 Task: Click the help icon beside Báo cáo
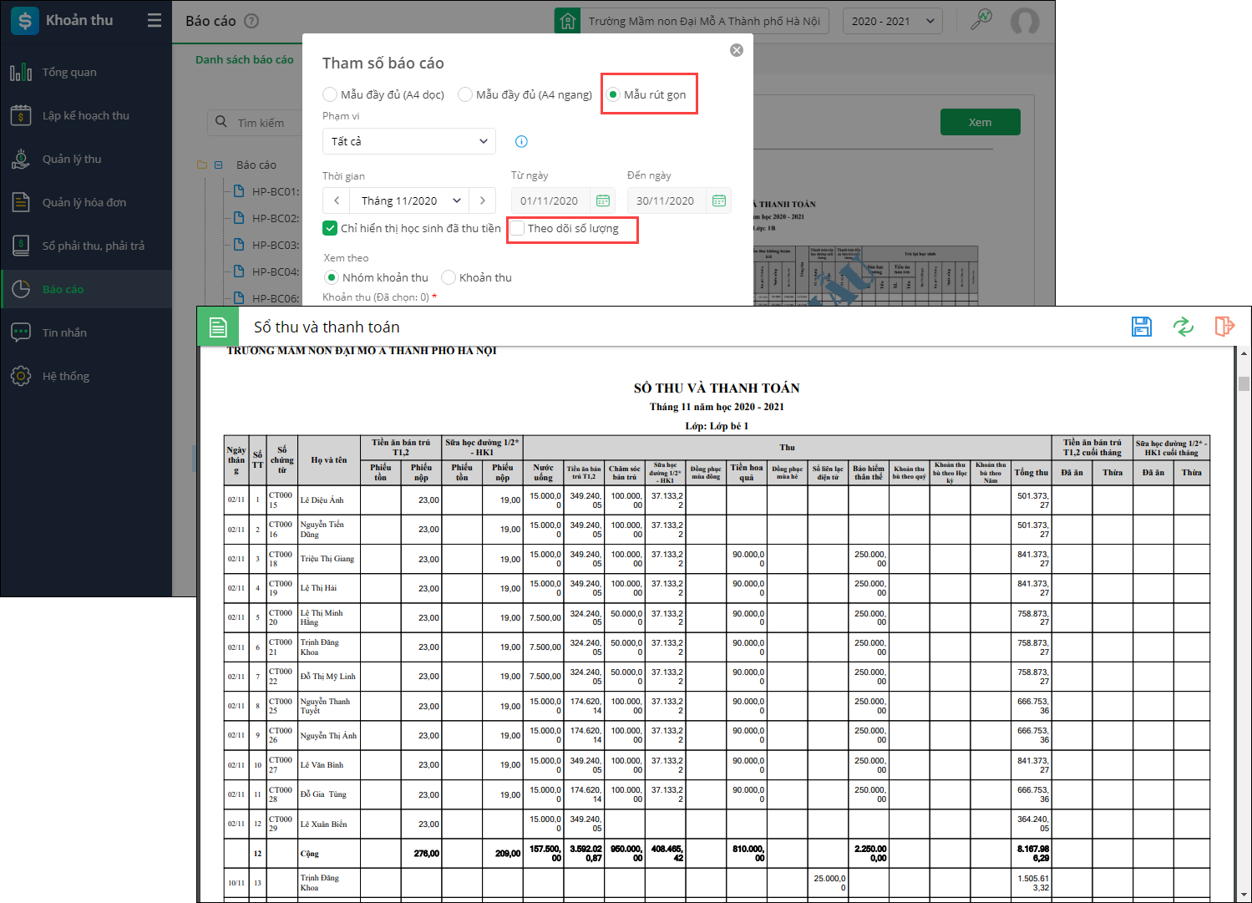coord(251,21)
